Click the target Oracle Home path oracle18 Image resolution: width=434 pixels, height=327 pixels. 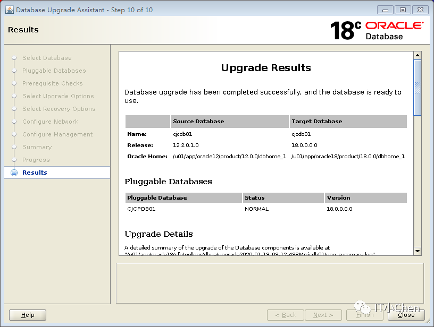pos(348,156)
